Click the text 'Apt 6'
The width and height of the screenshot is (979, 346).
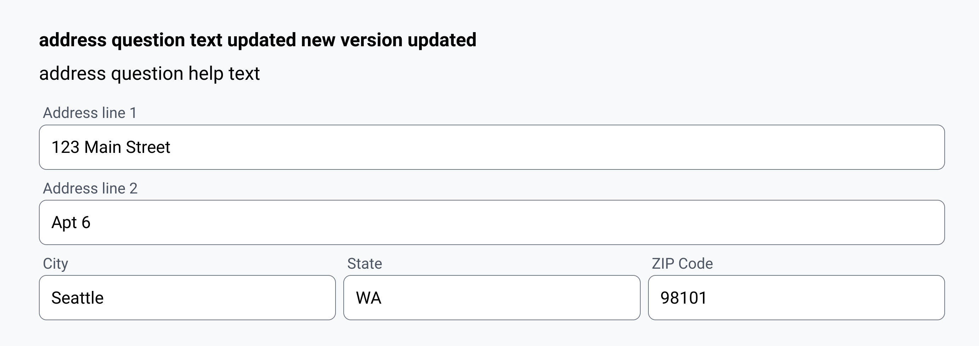(x=71, y=222)
